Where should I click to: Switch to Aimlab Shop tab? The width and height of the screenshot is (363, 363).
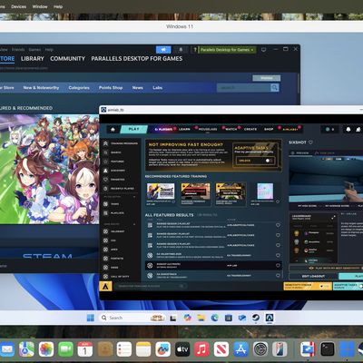click(269, 129)
